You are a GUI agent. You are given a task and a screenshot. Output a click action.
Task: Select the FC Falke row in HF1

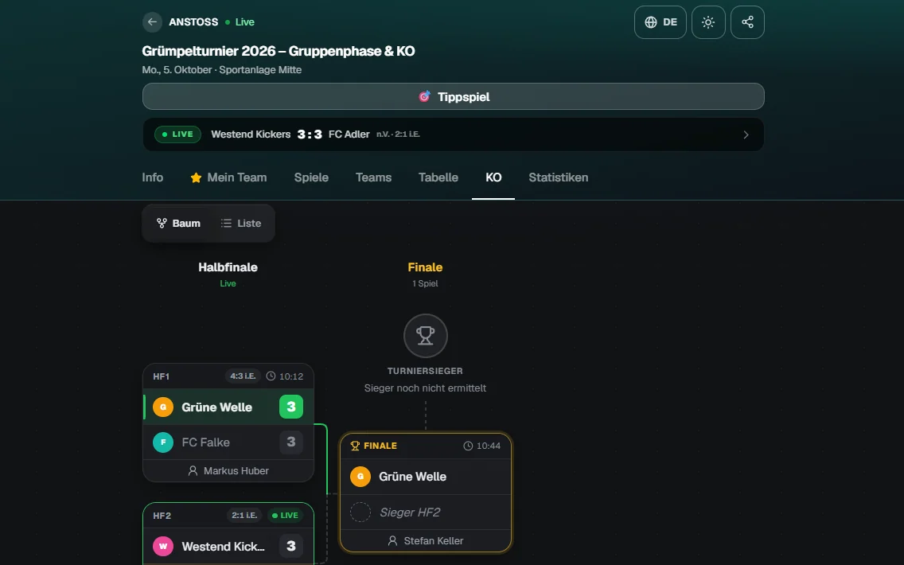[228, 442]
